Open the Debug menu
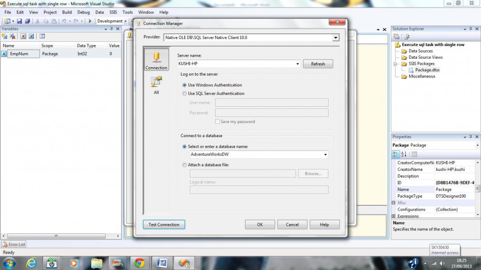Image resolution: width=481 pixels, height=270 pixels. tap(83, 12)
